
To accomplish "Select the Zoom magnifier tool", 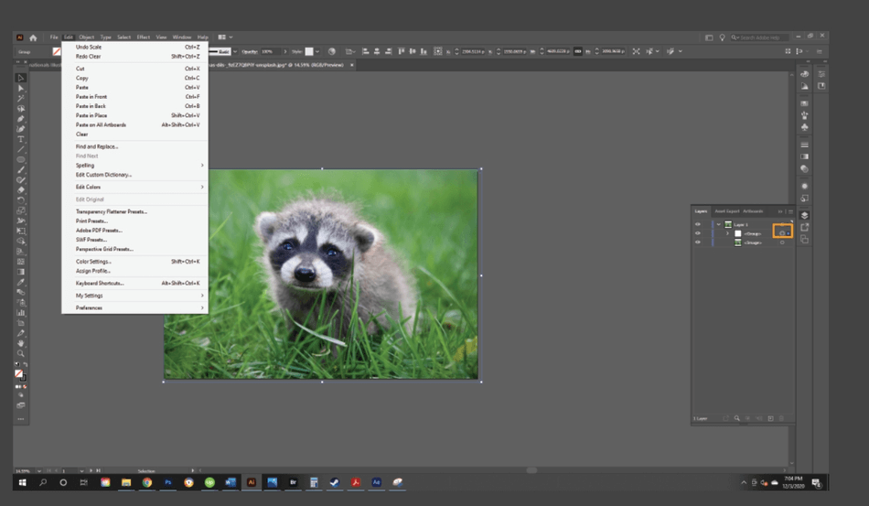I will 21,353.
